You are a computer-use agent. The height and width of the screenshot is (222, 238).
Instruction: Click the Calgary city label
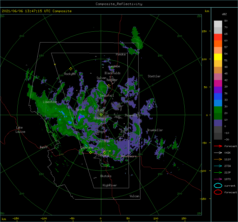pyautogui.click(x=103, y=155)
